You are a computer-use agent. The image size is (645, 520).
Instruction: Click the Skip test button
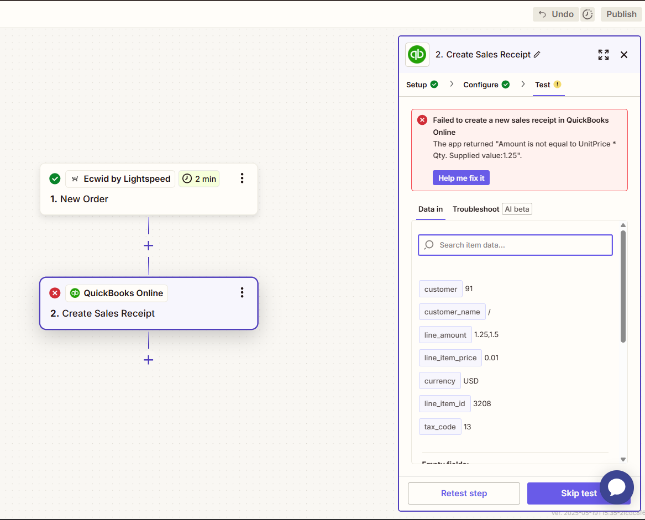point(578,493)
